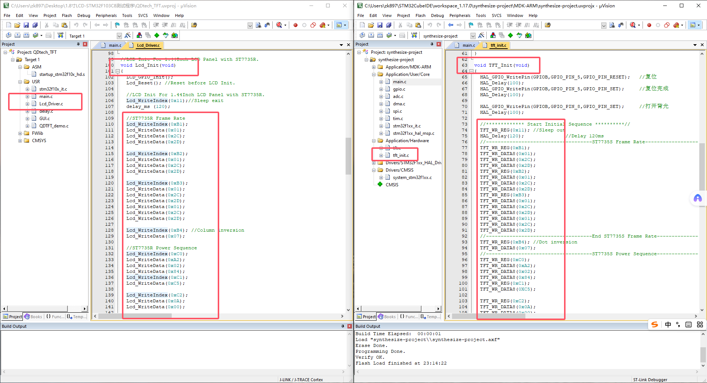Expand CMSYS group in QDtech_TFT tree
Screen dimensions: 707x383
tap(20, 141)
